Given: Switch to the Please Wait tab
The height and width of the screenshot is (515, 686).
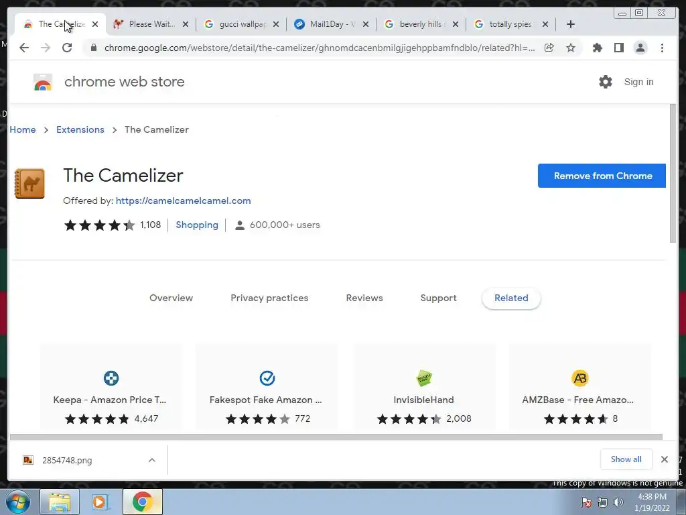Looking at the screenshot, I should (152, 24).
